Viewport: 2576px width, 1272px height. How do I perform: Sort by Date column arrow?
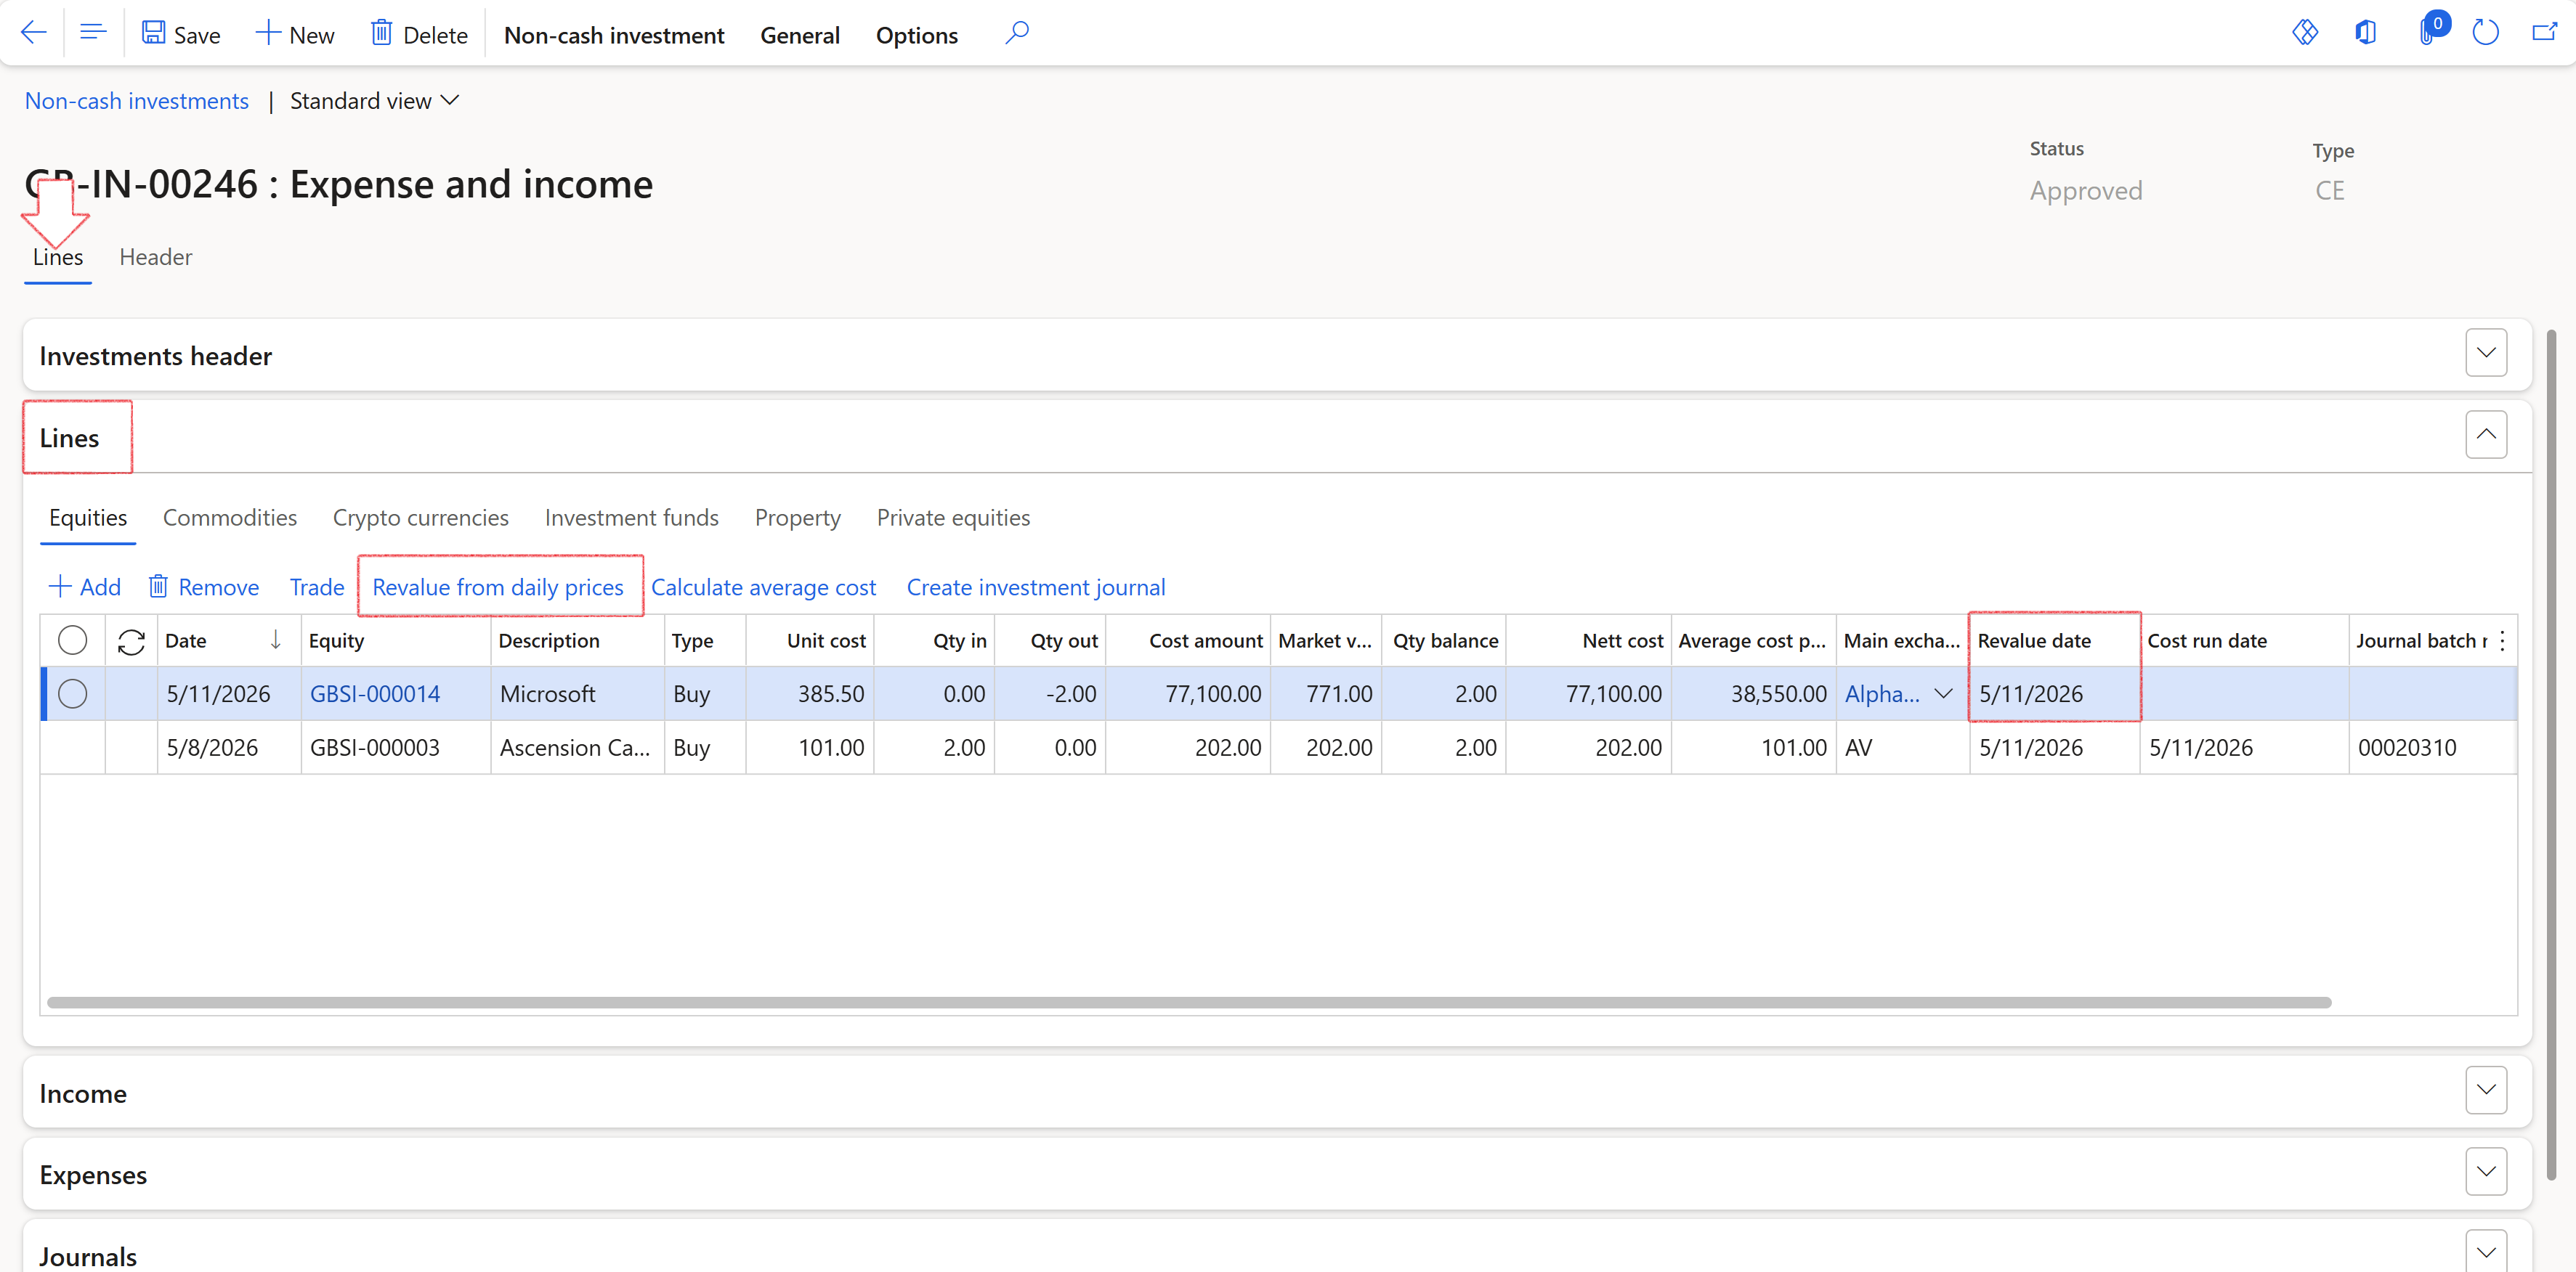point(275,640)
